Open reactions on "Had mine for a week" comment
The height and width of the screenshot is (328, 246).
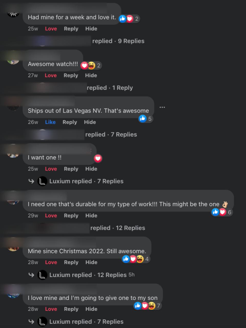(x=129, y=19)
